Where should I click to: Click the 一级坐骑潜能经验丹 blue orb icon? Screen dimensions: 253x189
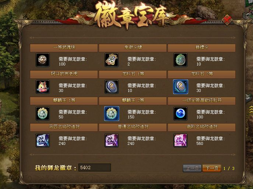[180, 113]
